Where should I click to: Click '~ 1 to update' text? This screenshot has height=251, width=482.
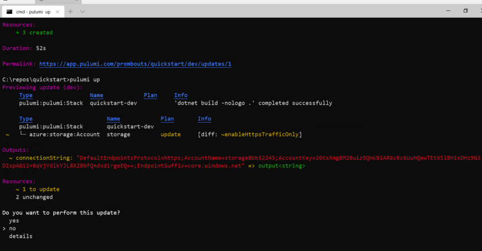[x=37, y=189]
